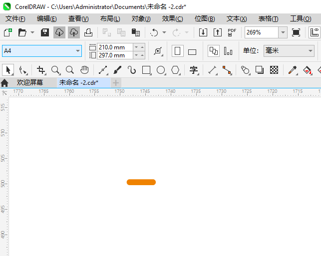Open the 布局(L) menu

(110, 19)
